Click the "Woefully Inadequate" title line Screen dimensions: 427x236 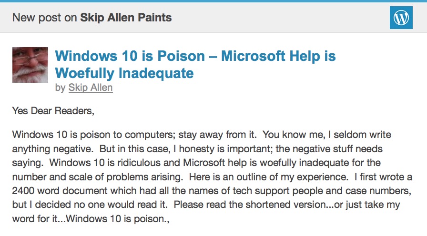(x=124, y=73)
